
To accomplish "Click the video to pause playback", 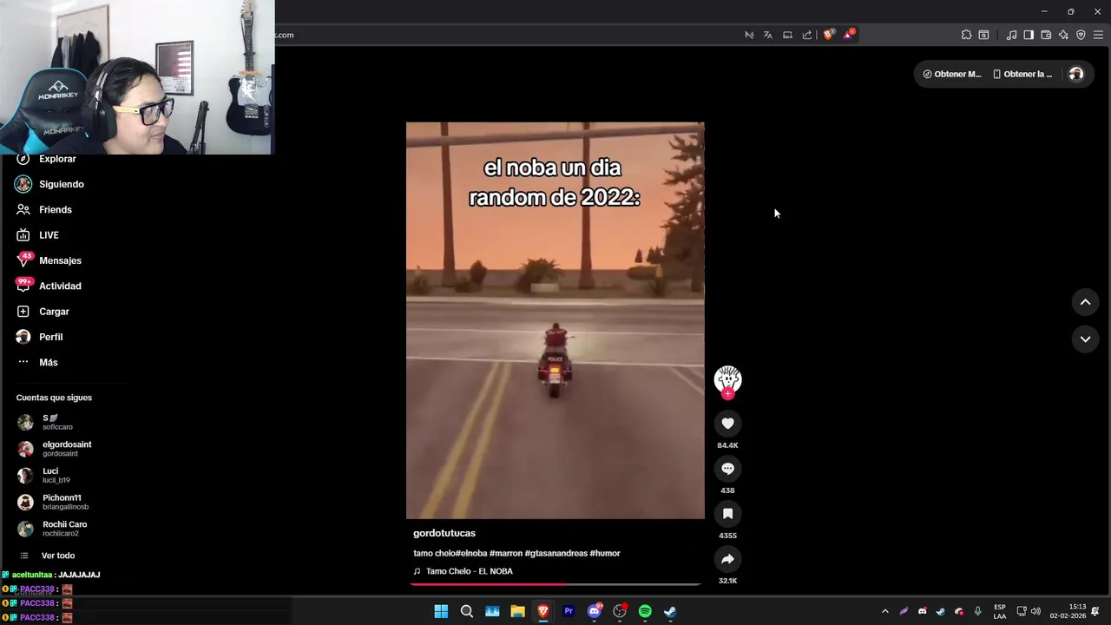I will coord(555,320).
